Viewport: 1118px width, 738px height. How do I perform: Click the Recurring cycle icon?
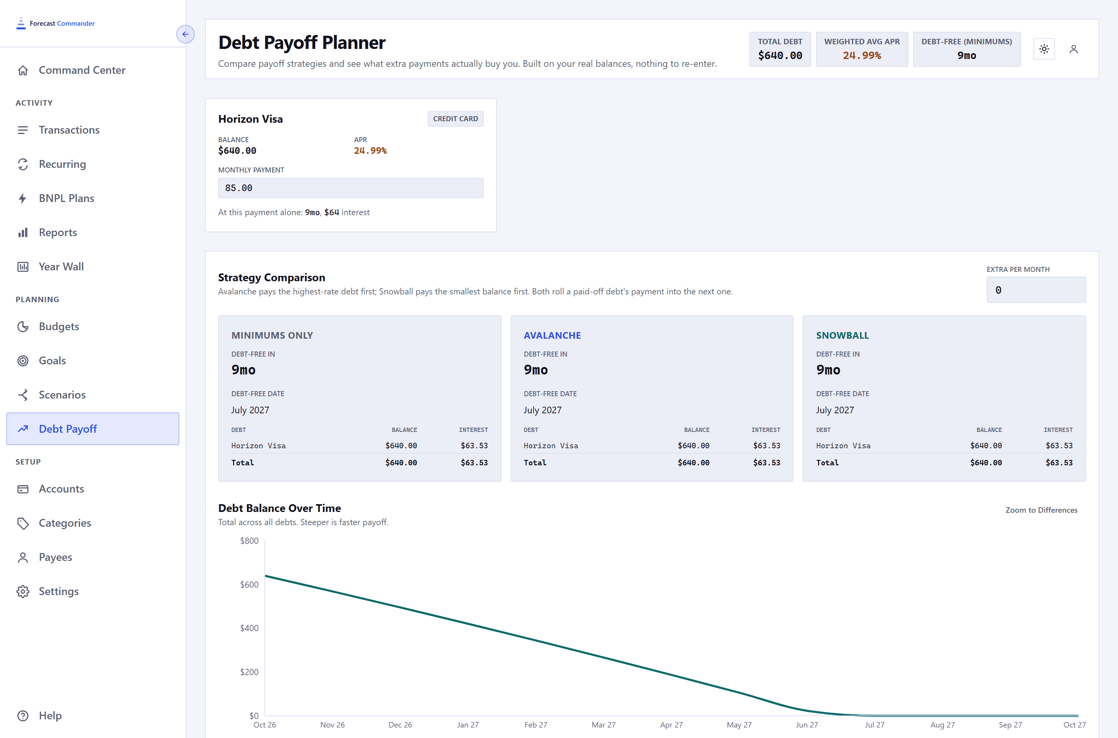23,164
